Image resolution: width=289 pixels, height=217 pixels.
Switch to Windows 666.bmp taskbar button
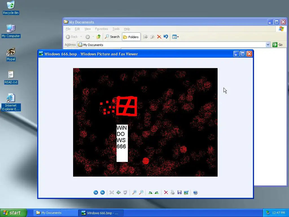[x=101, y=213]
